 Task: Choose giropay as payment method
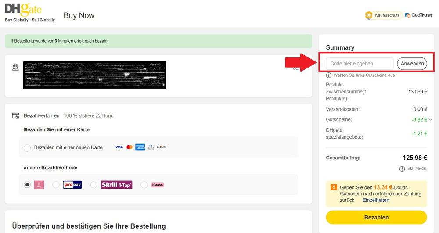[56, 185]
